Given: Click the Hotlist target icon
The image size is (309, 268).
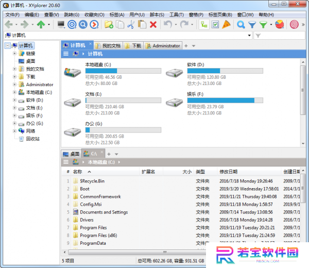Looking at the screenshot, I should 72,24.
